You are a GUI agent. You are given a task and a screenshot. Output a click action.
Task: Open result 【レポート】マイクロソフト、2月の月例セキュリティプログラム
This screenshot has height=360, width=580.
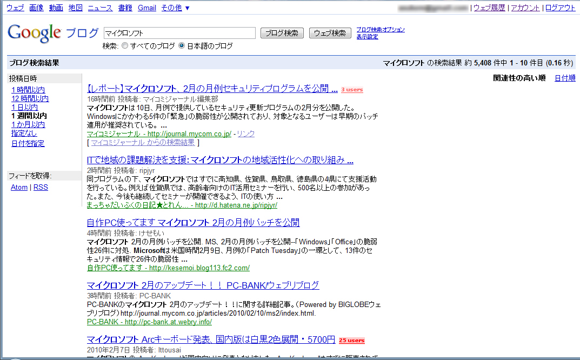[x=212, y=89]
